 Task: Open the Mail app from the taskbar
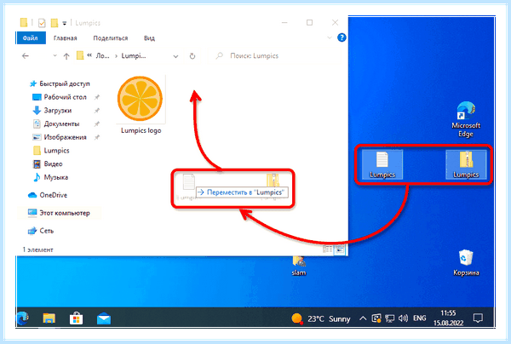click(104, 318)
